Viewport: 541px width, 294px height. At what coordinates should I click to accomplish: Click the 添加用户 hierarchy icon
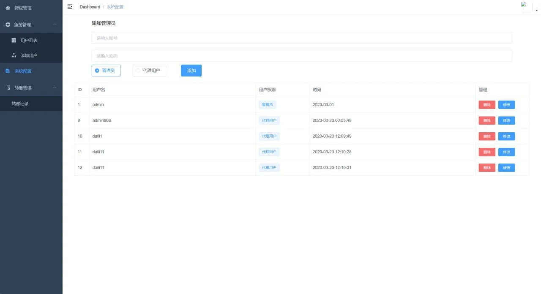[x=14, y=55]
